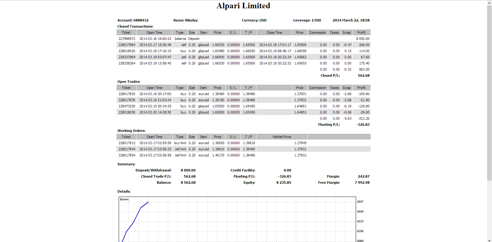The image size is (492, 242).
Task: Click the Summary heading
Action: click(x=126, y=164)
